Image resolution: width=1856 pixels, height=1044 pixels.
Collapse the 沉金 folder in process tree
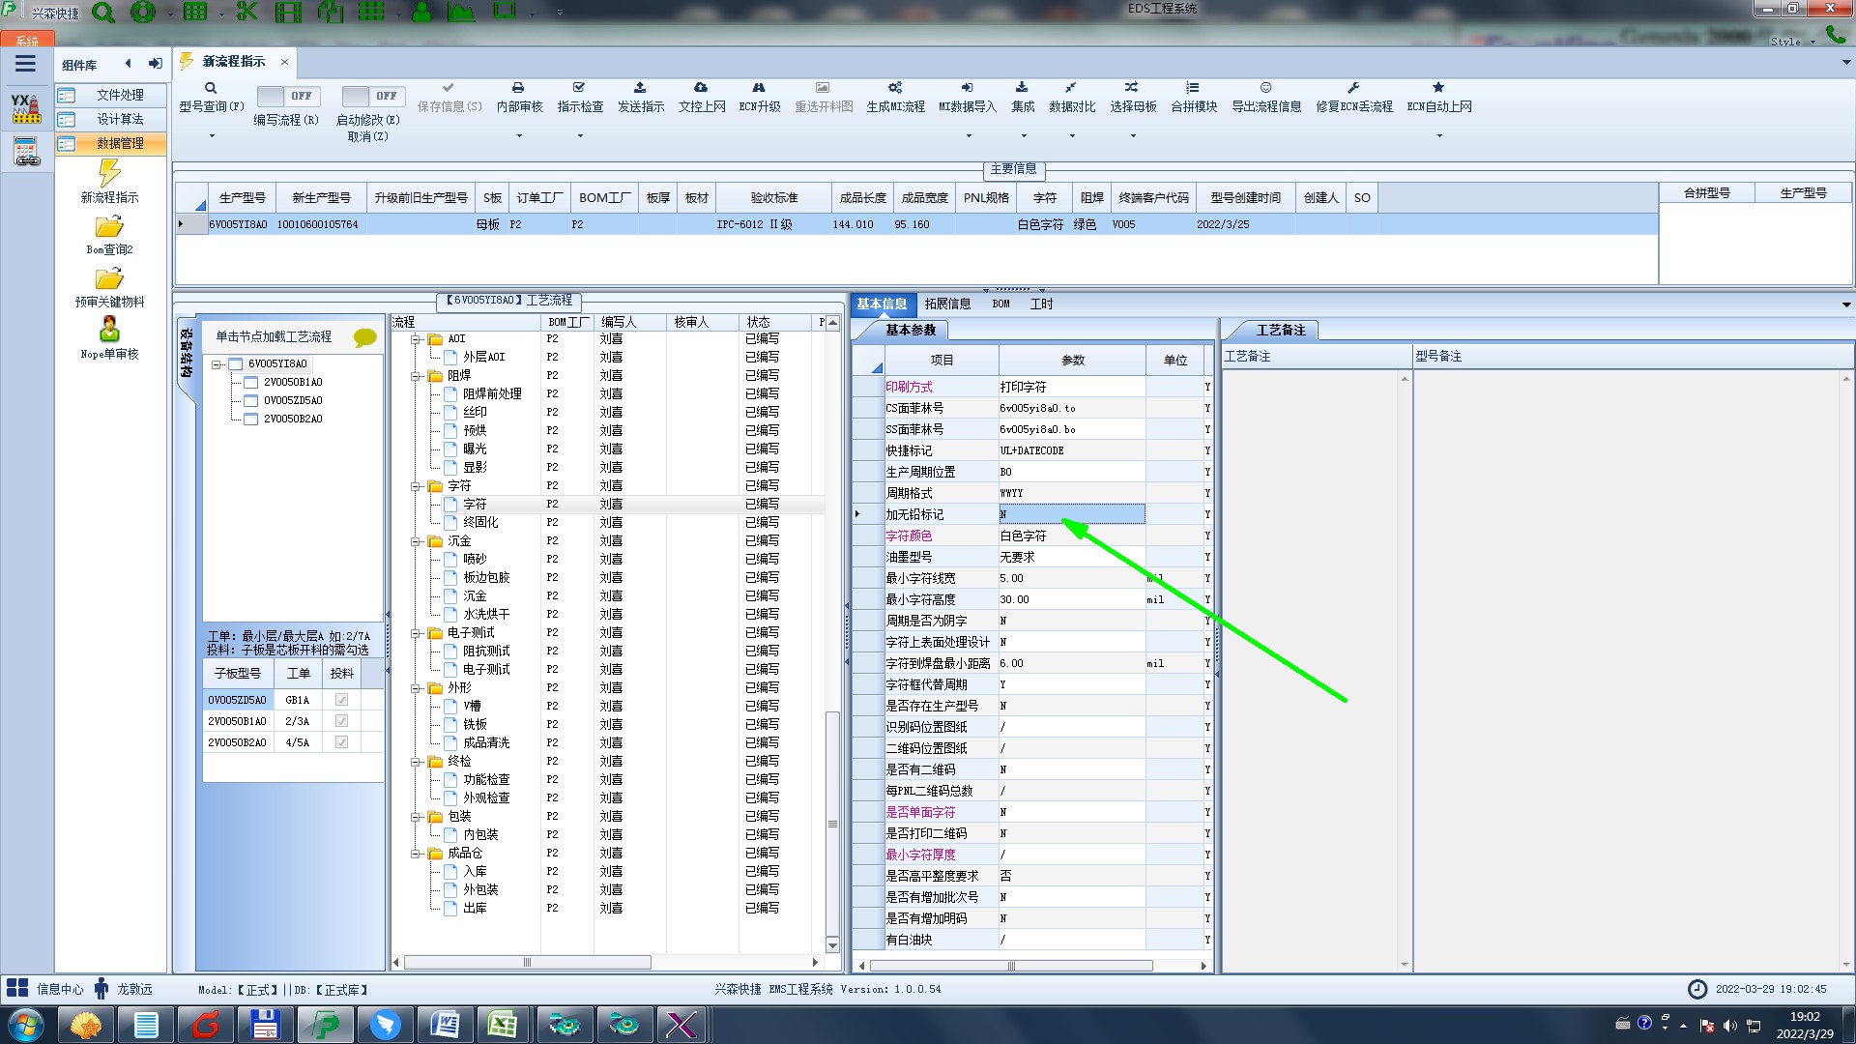click(x=415, y=541)
